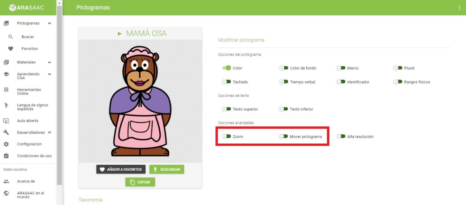This screenshot has height=205, width=466.
Task: Click the ARASAAC en el mundo globe icon
Action: click(x=6, y=193)
